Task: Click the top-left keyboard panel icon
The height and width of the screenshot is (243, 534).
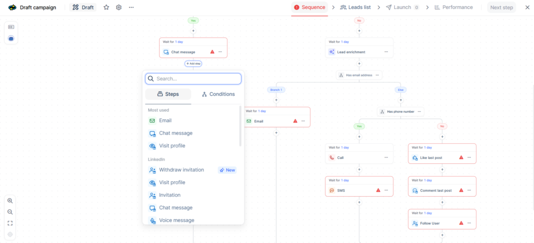Action: (x=11, y=27)
